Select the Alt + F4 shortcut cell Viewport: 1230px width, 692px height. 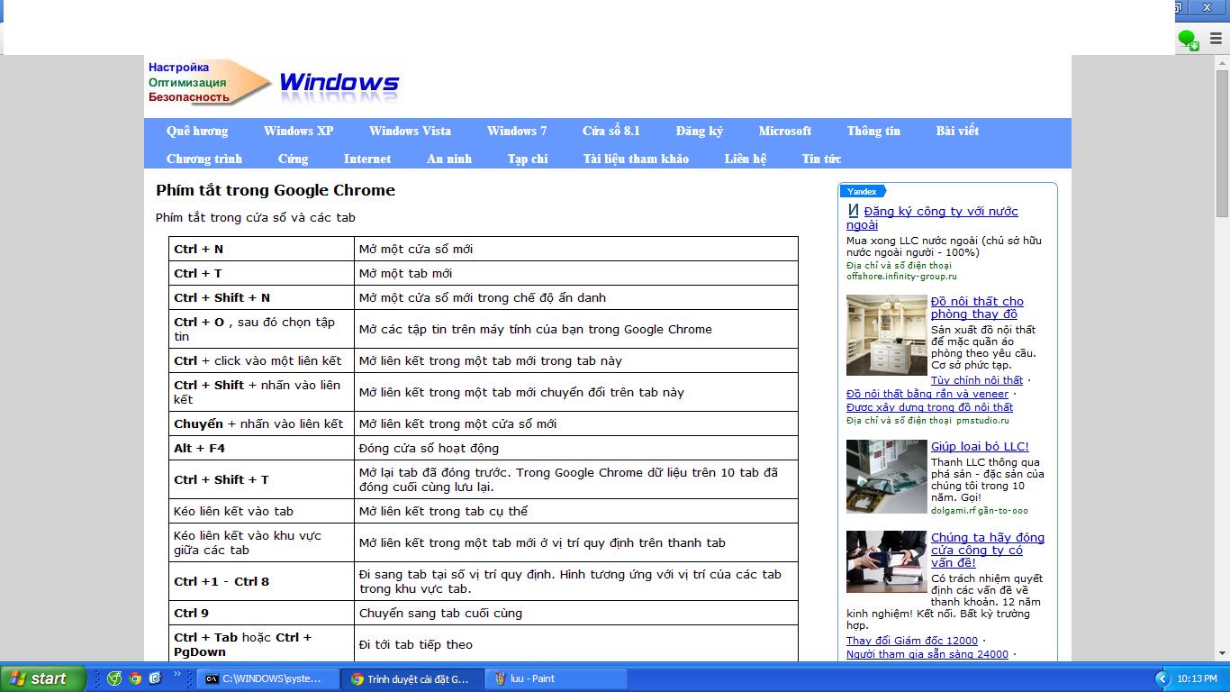coord(262,448)
